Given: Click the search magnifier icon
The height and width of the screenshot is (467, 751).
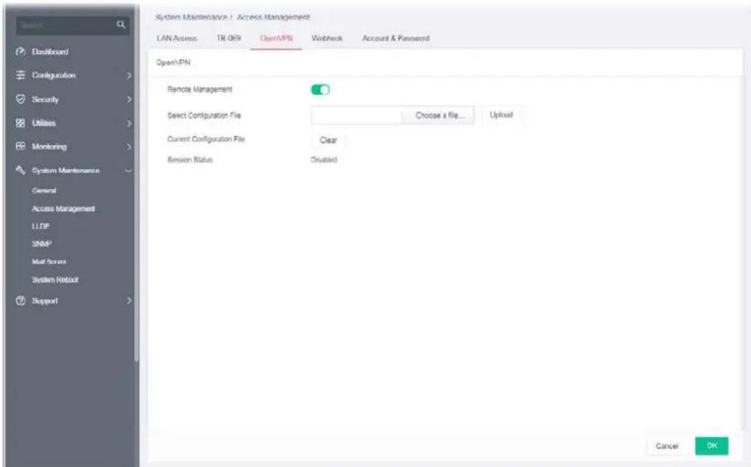Looking at the screenshot, I should point(121,25).
